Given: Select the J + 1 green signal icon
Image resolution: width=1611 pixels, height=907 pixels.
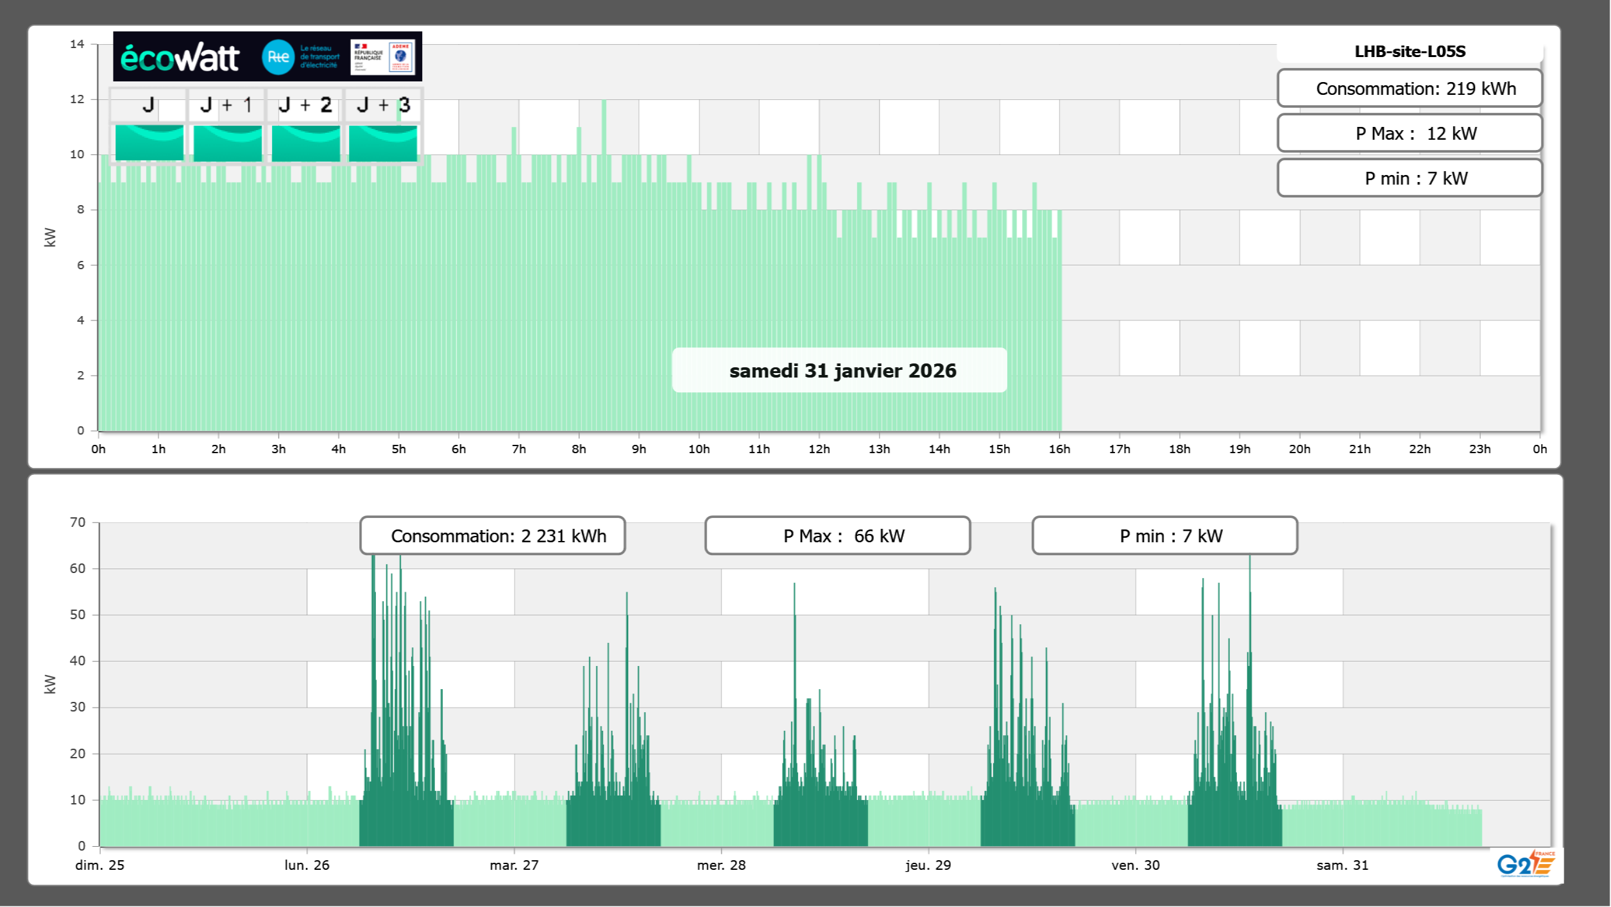Looking at the screenshot, I should tap(228, 143).
